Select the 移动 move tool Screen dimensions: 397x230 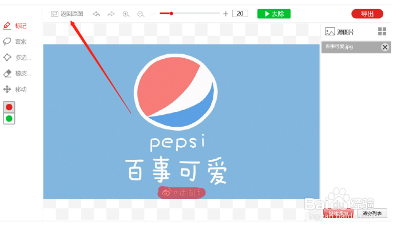click(15, 90)
